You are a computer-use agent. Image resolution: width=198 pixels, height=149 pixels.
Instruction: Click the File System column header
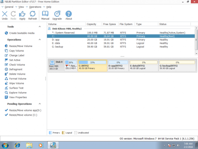point(127,24)
